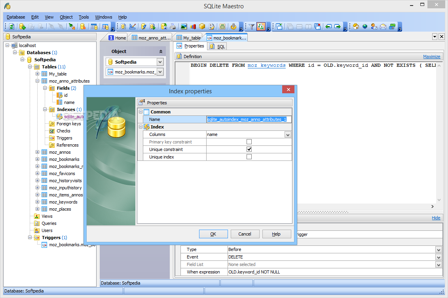448x298 pixels.
Task: Select the moz_favicons table in tree
Action: click(62, 174)
